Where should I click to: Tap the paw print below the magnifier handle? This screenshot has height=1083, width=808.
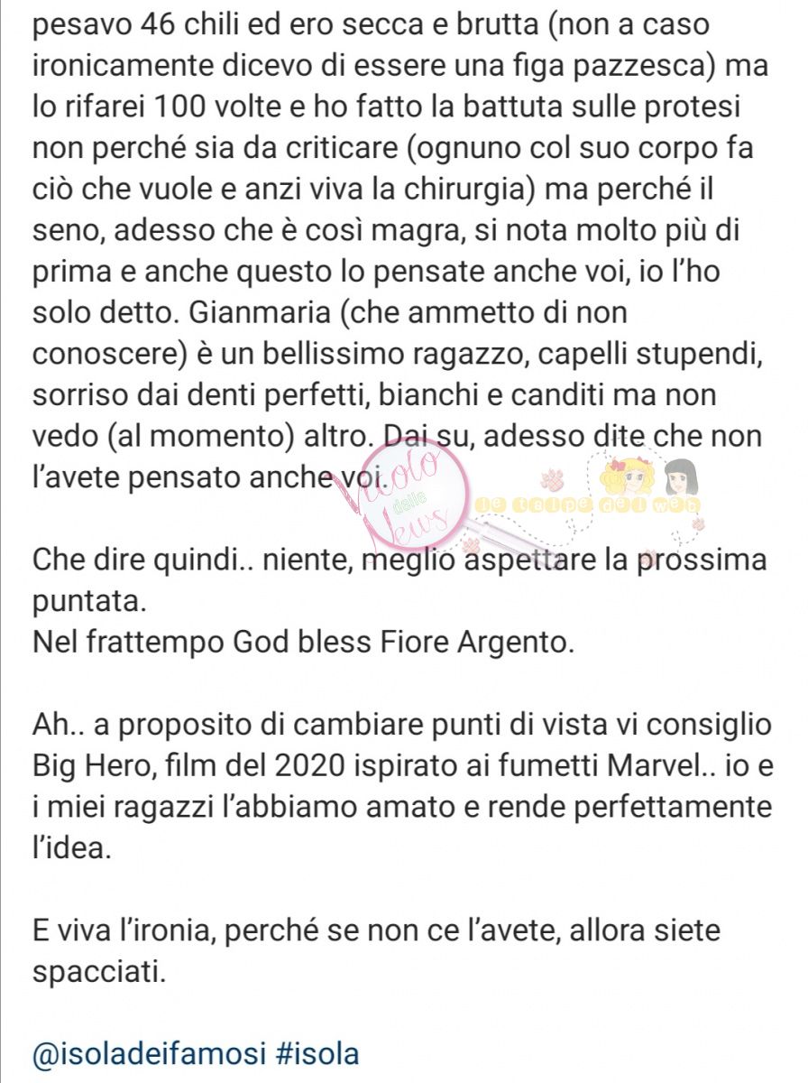tap(471, 545)
